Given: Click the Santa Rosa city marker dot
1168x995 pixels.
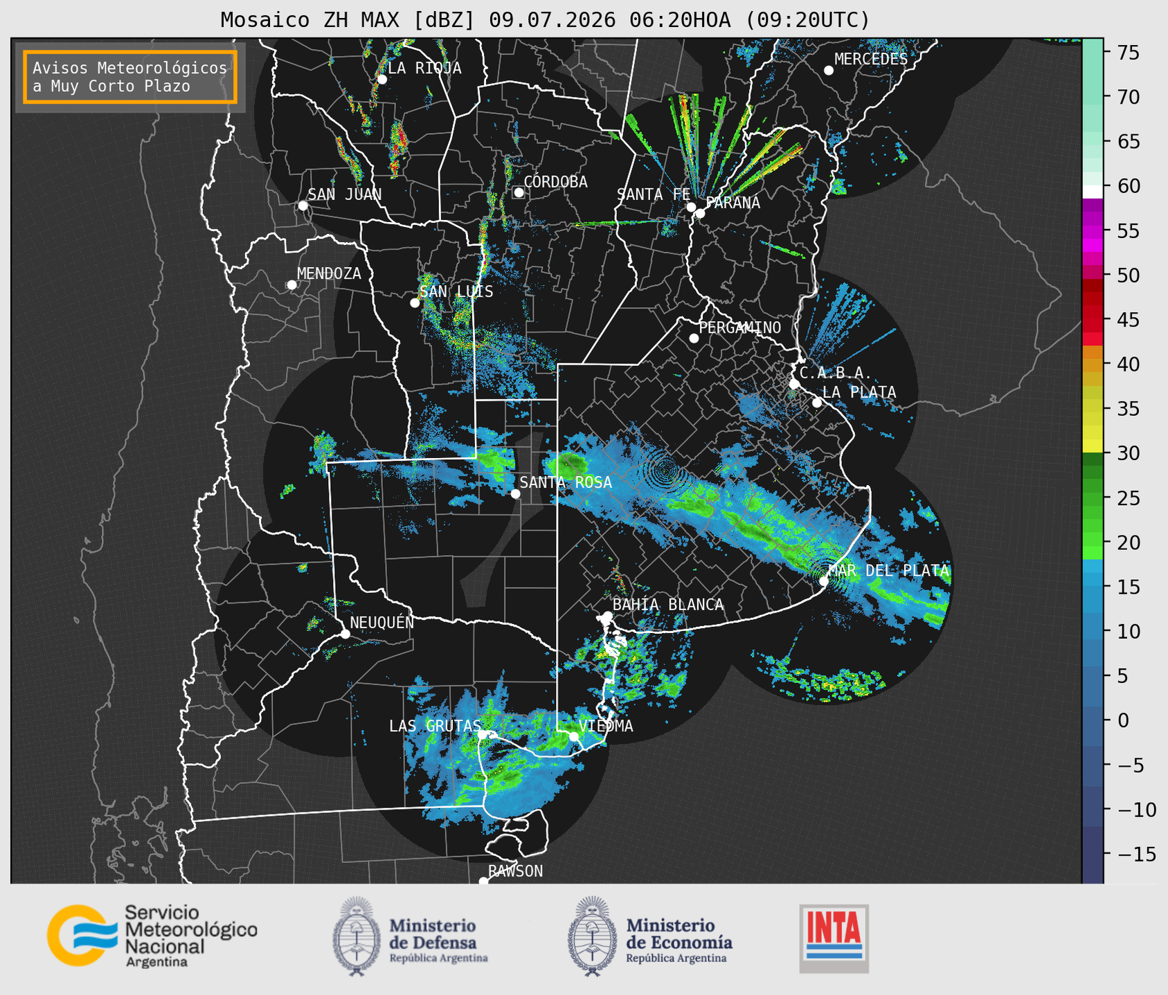Looking at the screenshot, I should click(515, 493).
